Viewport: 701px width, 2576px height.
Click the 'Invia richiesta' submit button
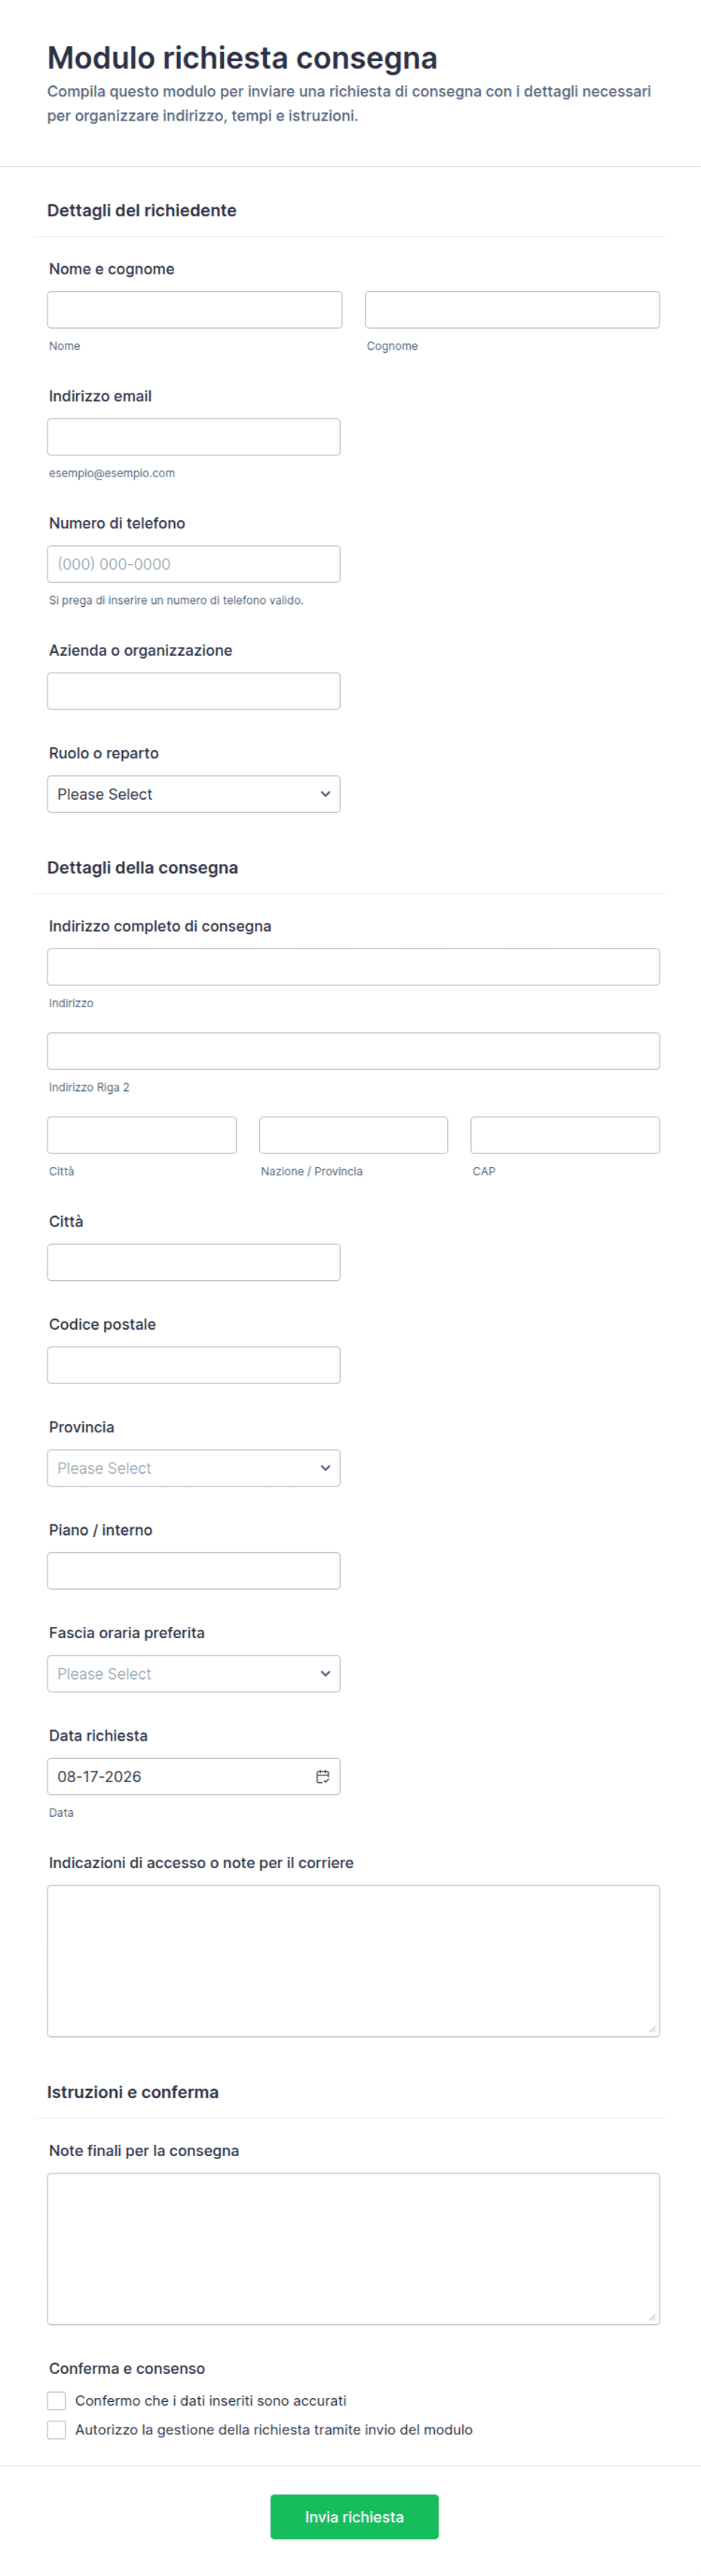pos(354,2516)
